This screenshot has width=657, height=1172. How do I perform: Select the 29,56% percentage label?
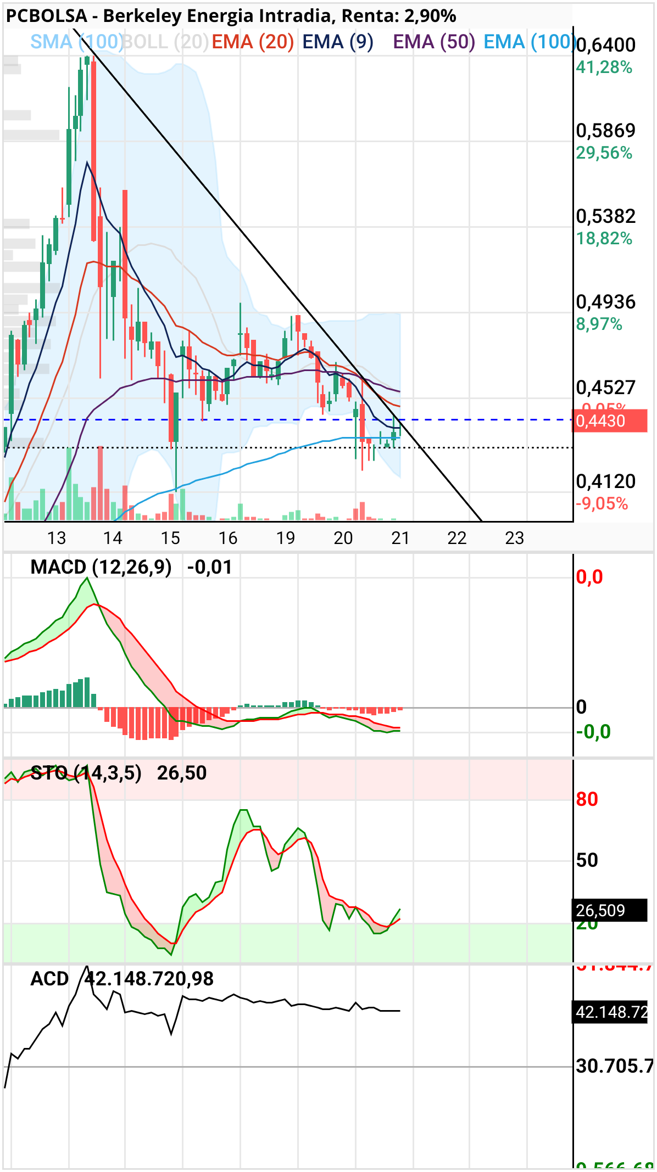coord(604,153)
